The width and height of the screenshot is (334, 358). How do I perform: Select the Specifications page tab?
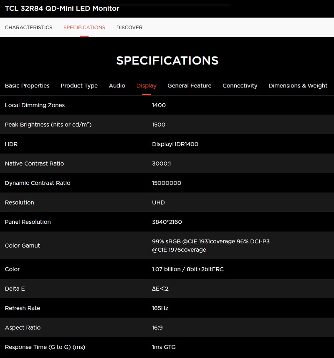tap(84, 28)
